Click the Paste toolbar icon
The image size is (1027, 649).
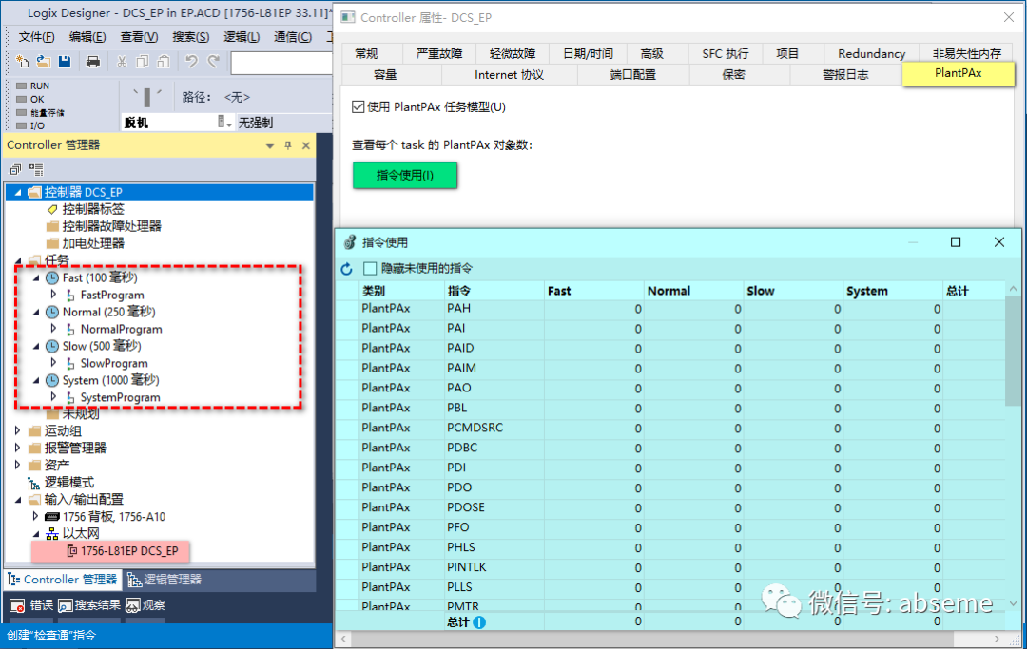164,62
